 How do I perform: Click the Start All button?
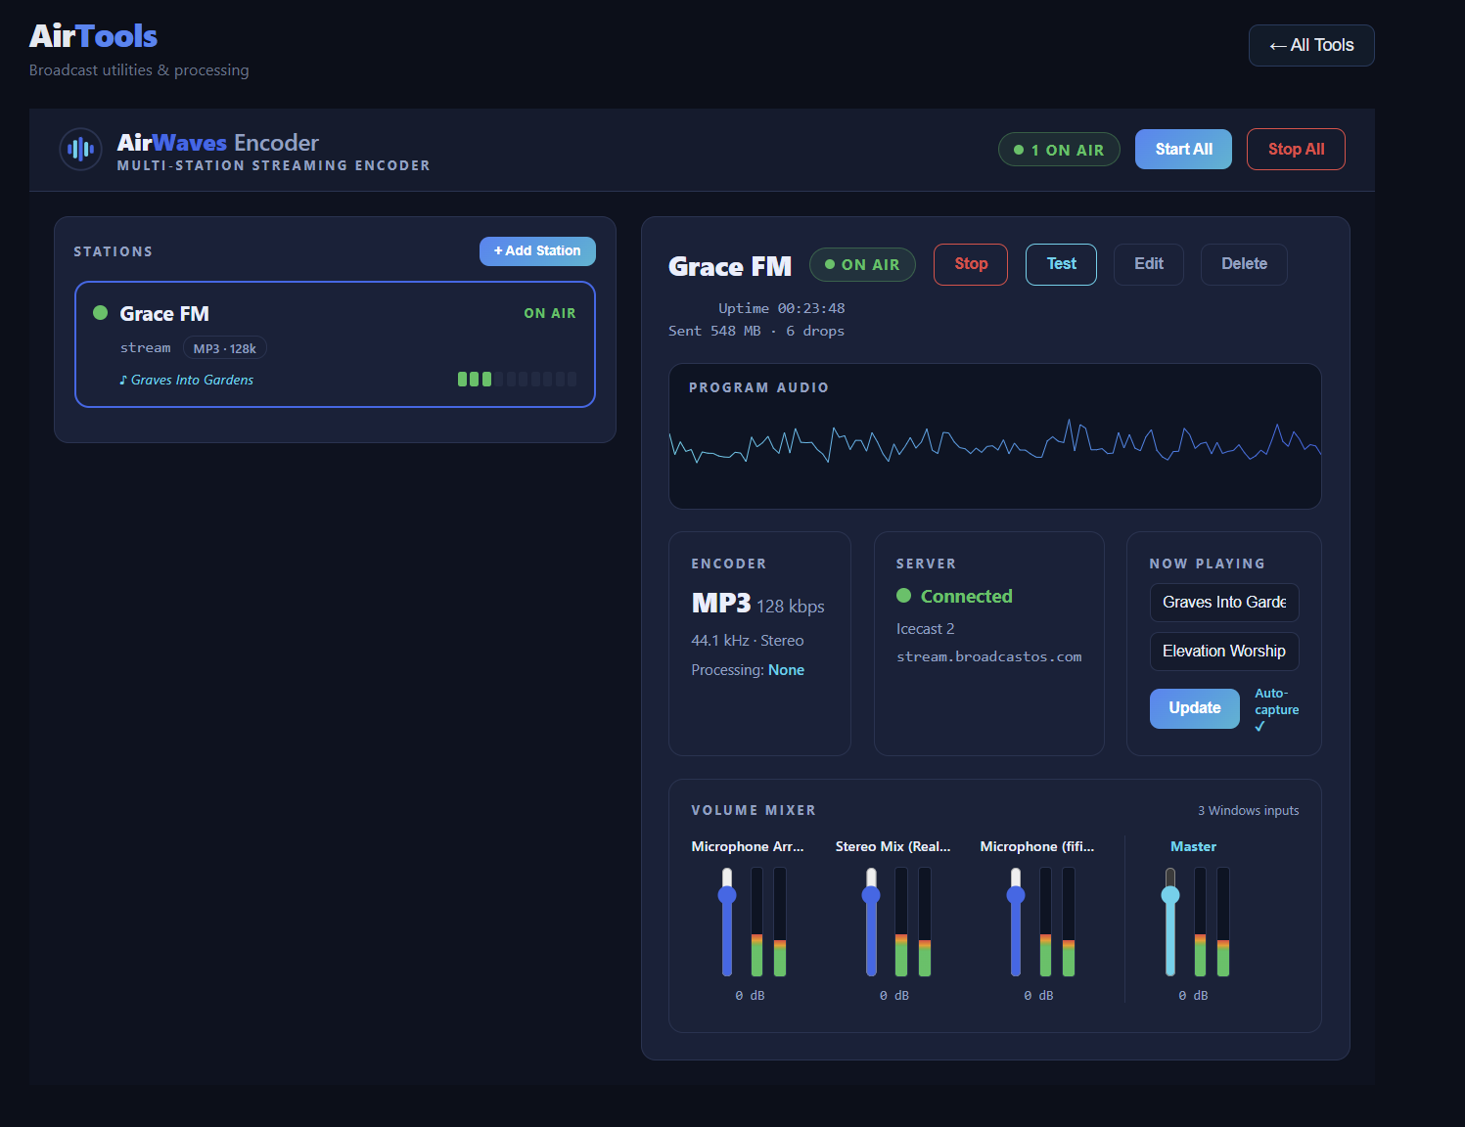pos(1183,150)
